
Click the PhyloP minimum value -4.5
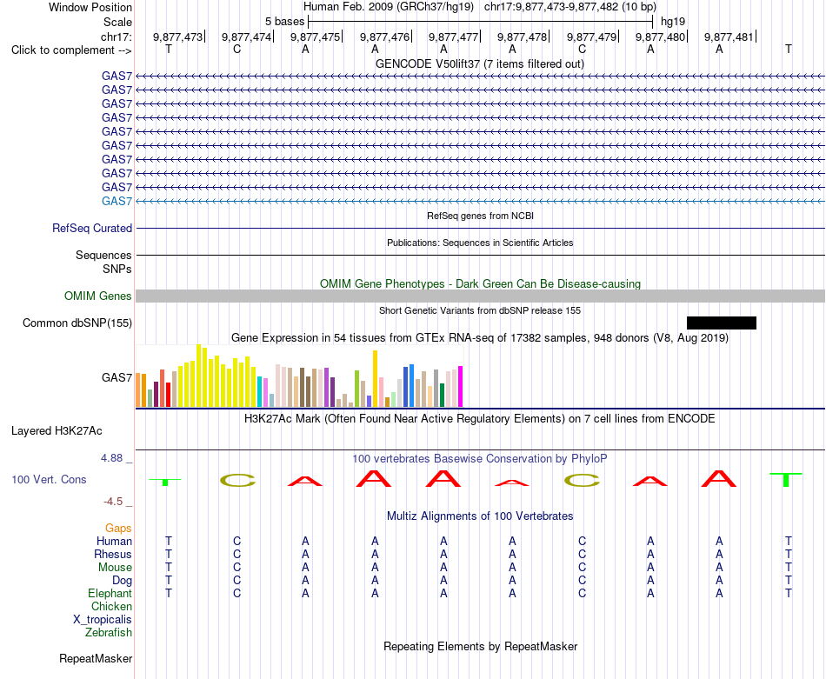(x=113, y=502)
